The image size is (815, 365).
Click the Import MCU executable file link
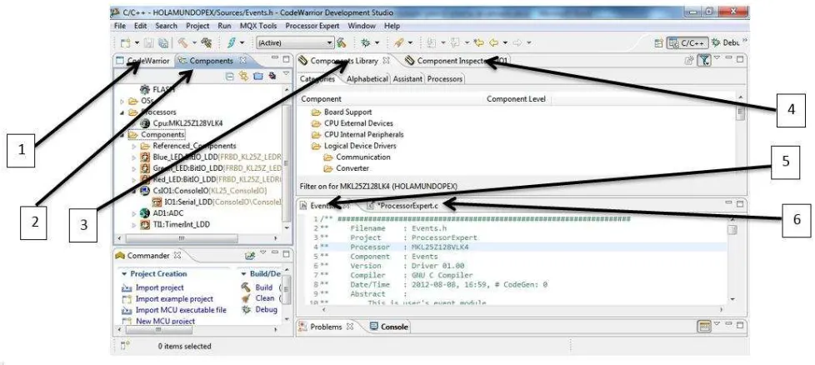pos(181,310)
